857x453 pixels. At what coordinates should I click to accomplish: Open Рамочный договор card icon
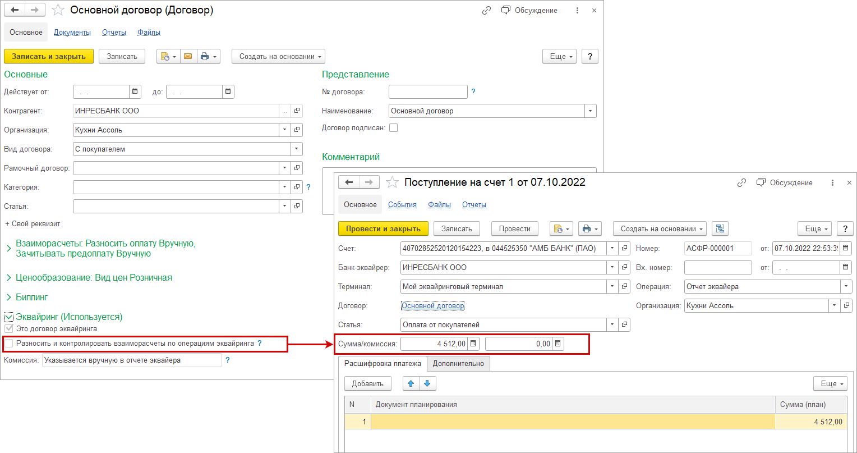(x=297, y=168)
